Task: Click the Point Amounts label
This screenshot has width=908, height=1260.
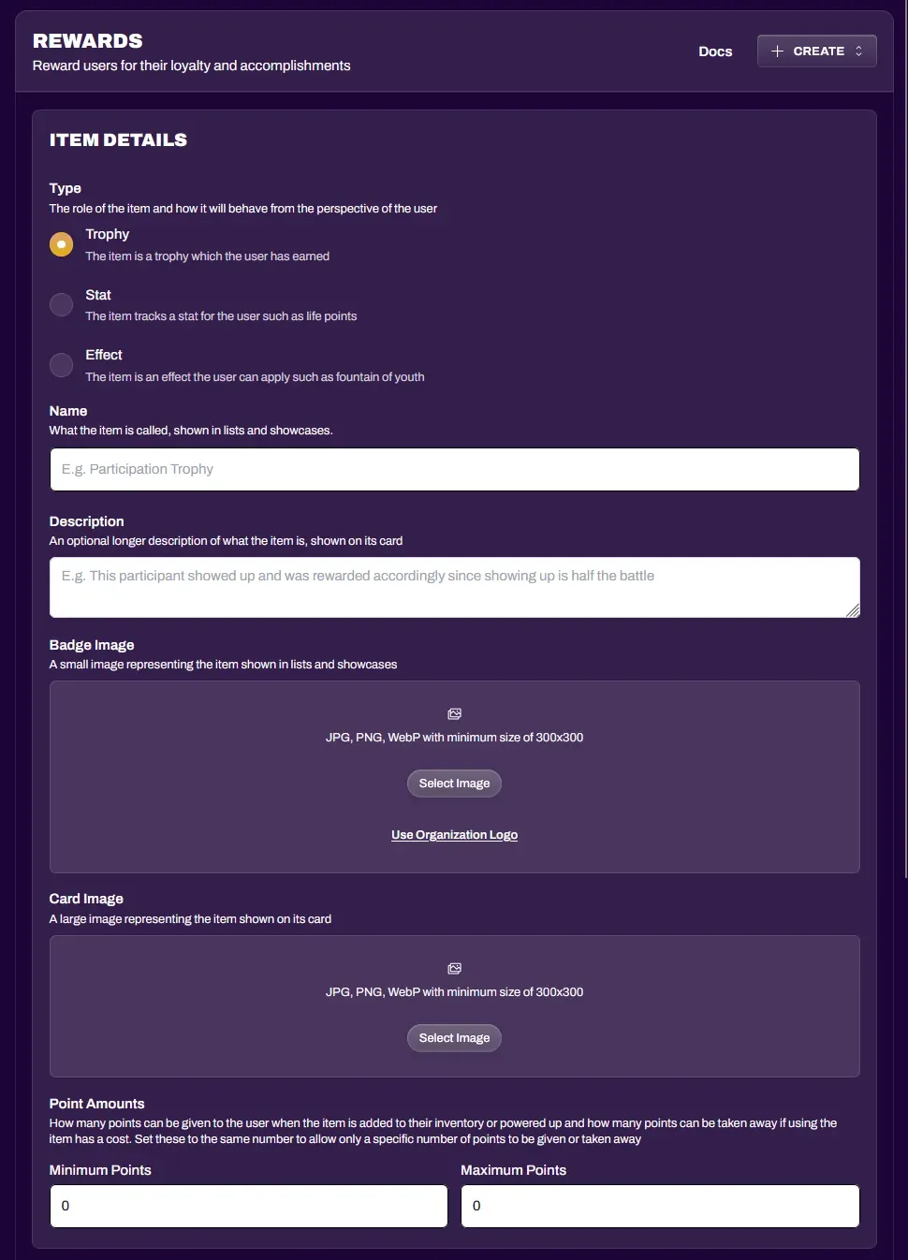Action: (x=96, y=1104)
